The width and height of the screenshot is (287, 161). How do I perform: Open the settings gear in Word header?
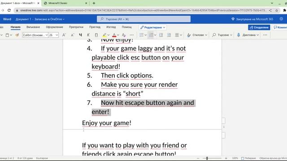click(281, 19)
